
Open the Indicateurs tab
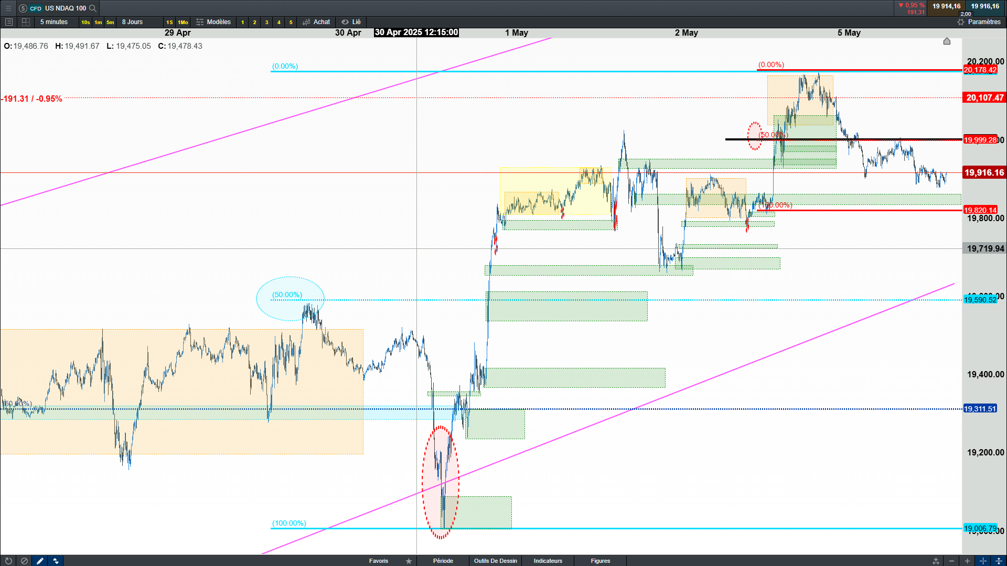tap(548, 561)
